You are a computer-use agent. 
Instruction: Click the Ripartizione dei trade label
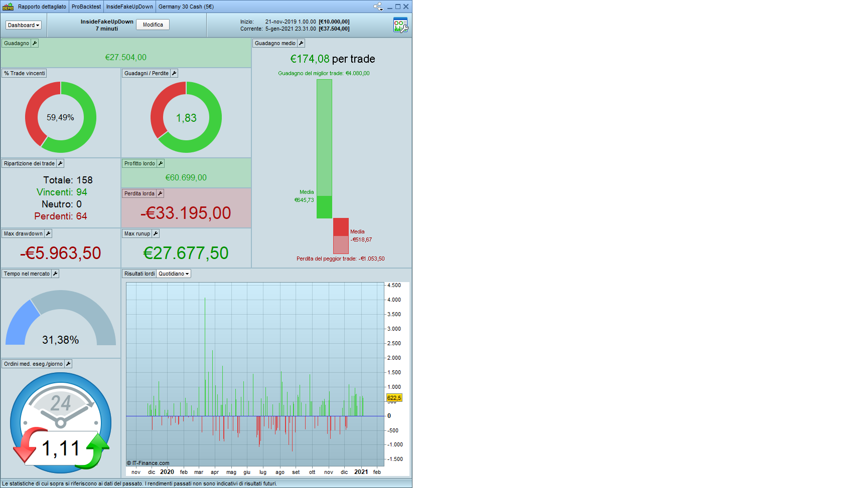coord(29,163)
